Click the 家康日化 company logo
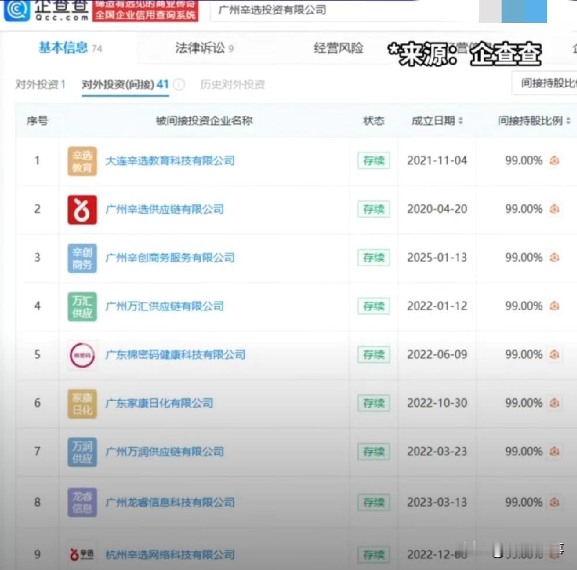 tap(82, 403)
